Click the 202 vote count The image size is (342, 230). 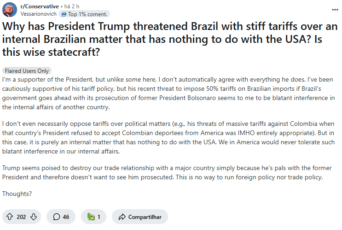point(21,217)
